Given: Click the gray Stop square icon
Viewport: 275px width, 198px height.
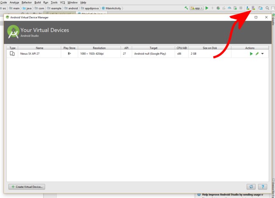Looking at the screenshot, I should (241, 8).
